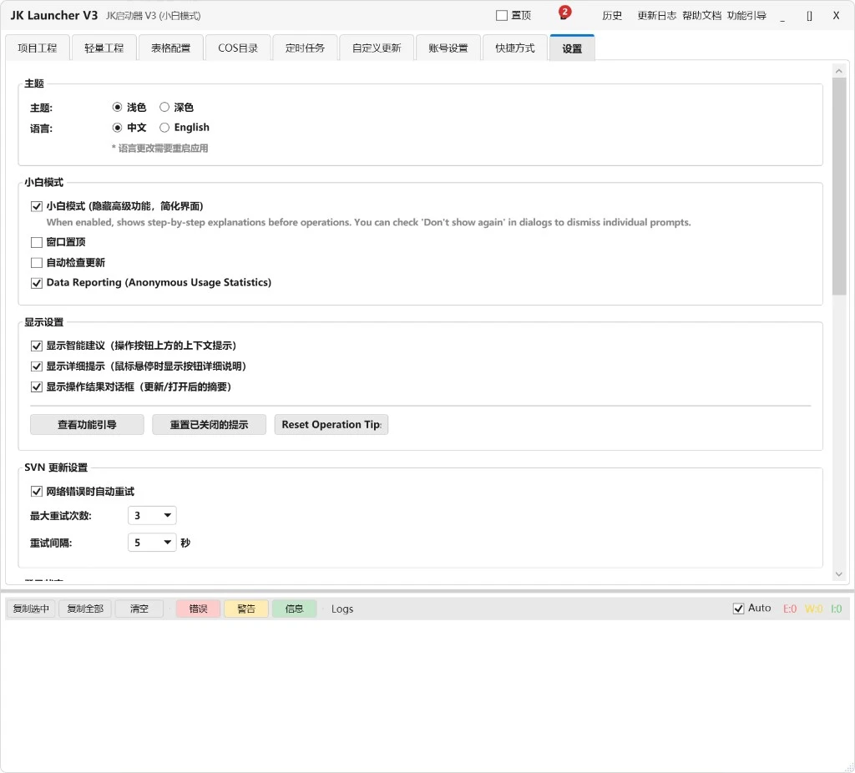Clear logs with the 清空 button

[139, 609]
